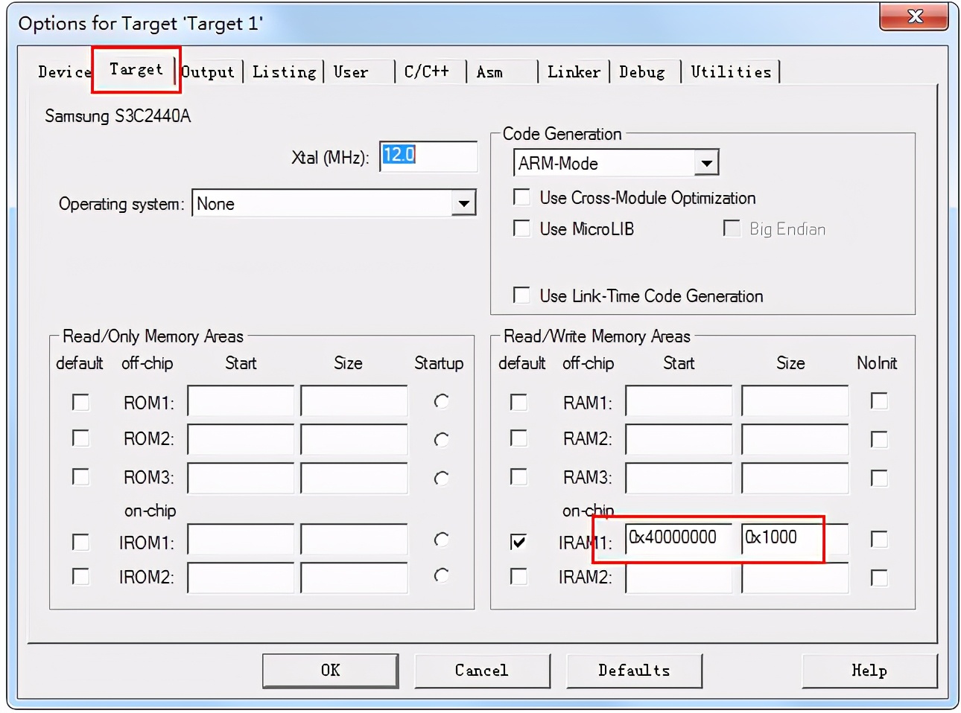Check the ROM2 default checkbox
Image resolution: width=961 pixels, height=713 pixels.
80,438
